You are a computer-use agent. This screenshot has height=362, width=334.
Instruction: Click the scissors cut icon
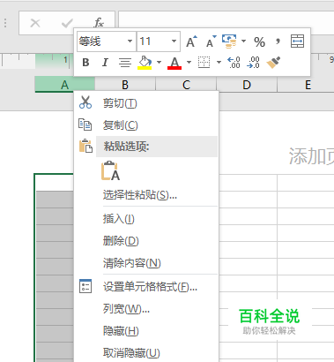pos(85,102)
